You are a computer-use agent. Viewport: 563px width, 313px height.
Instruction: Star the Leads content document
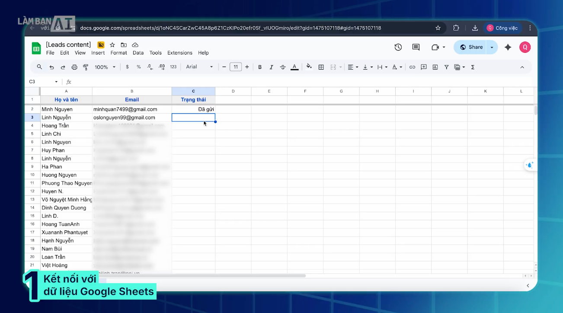(x=112, y=45)
